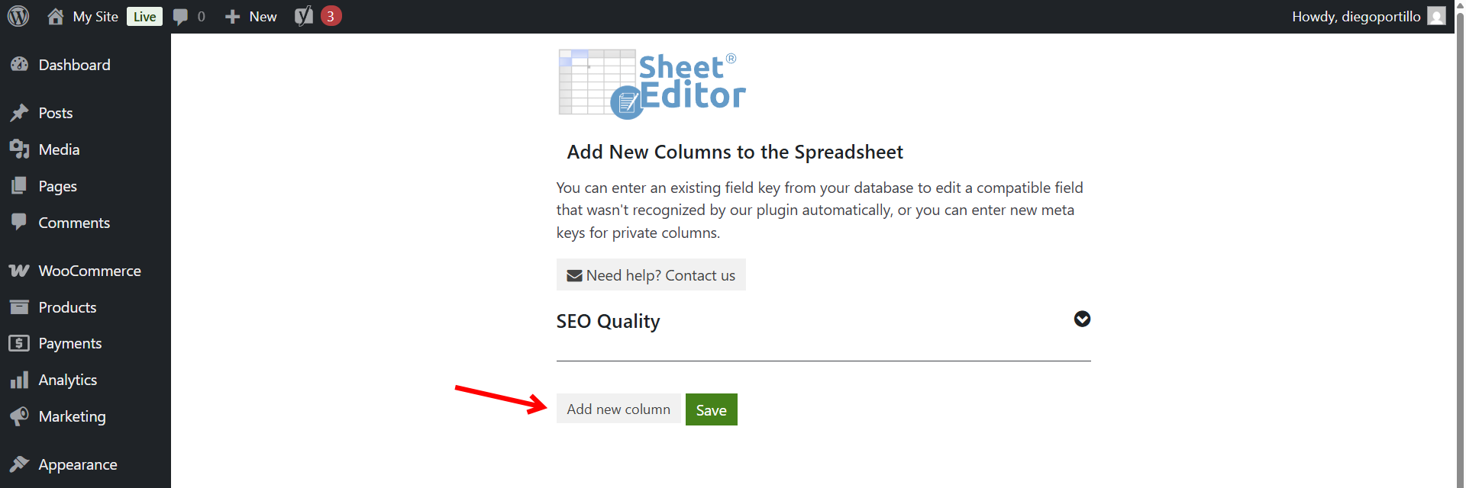The width and height of the screenshot is (1466, 488).
Task: Open Products in the sidebar menu
Action: click(67, 307)
